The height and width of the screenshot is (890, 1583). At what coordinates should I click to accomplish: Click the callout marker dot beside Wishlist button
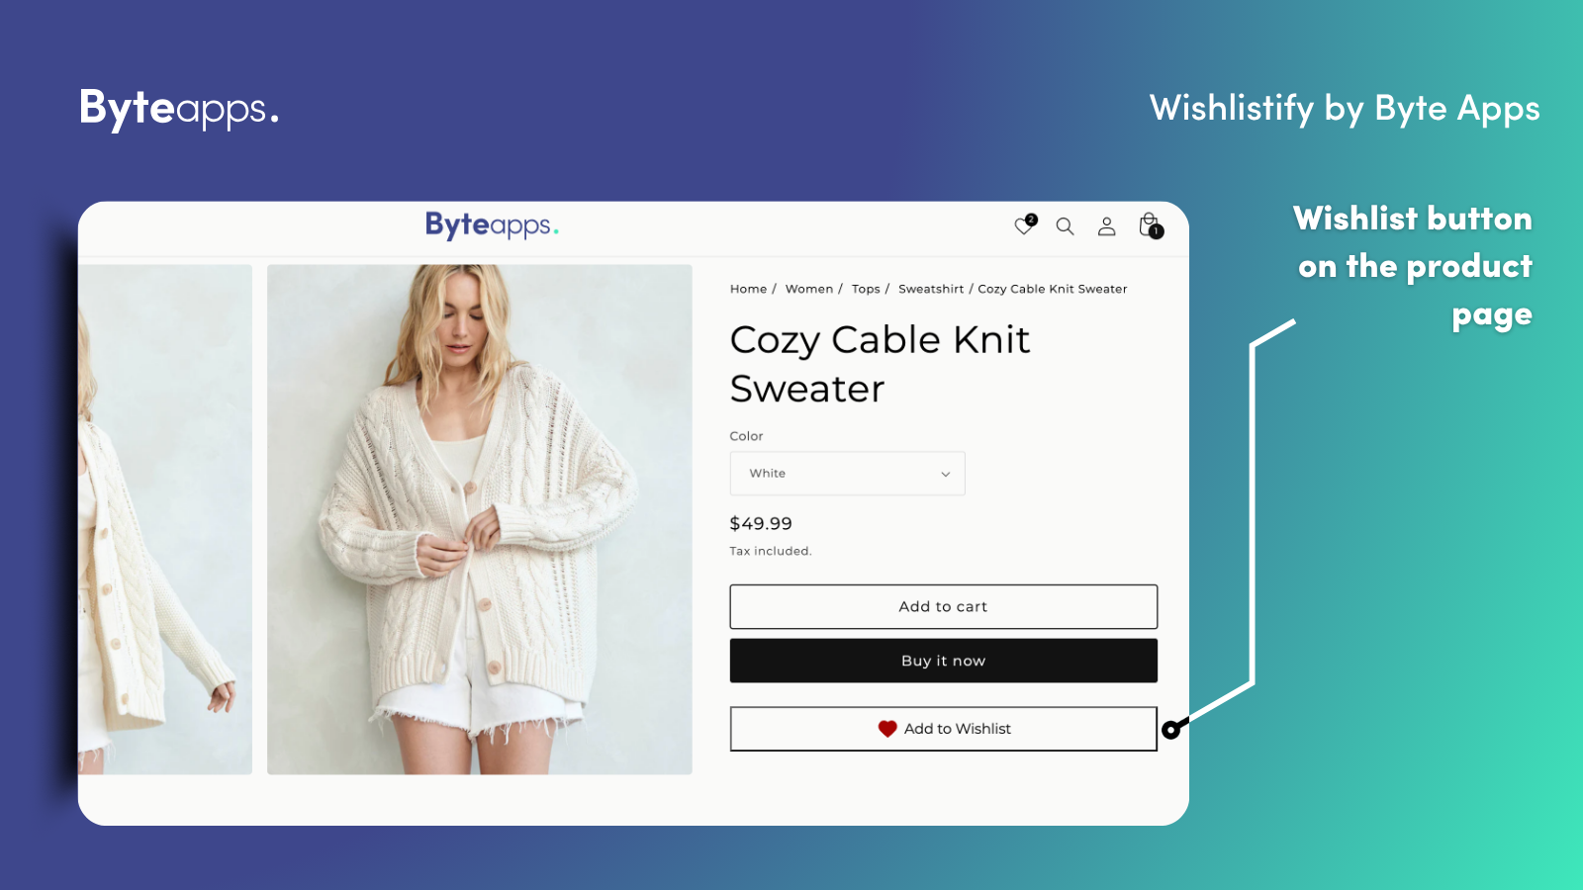coord(1171,730)
